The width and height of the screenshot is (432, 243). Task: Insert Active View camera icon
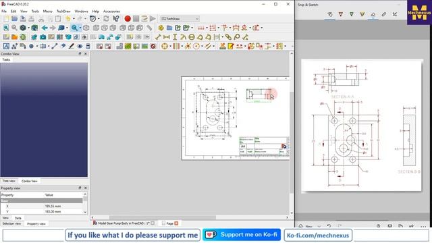pos(43,37)
